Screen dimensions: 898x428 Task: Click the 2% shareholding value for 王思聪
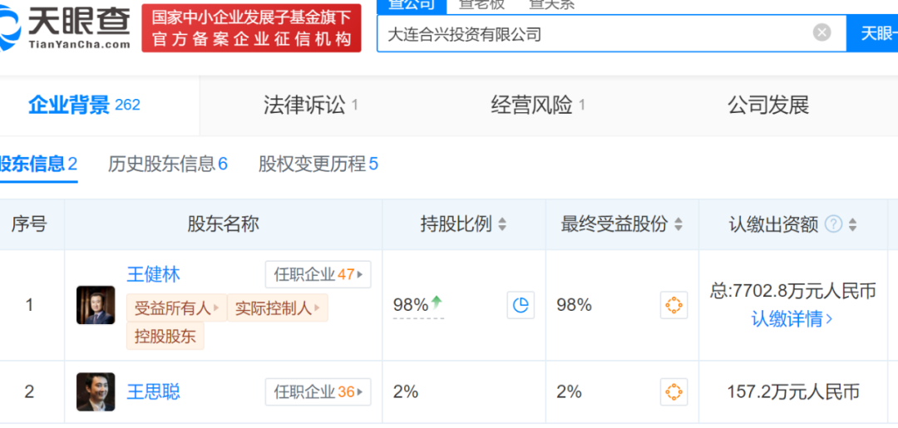point(406,392)
